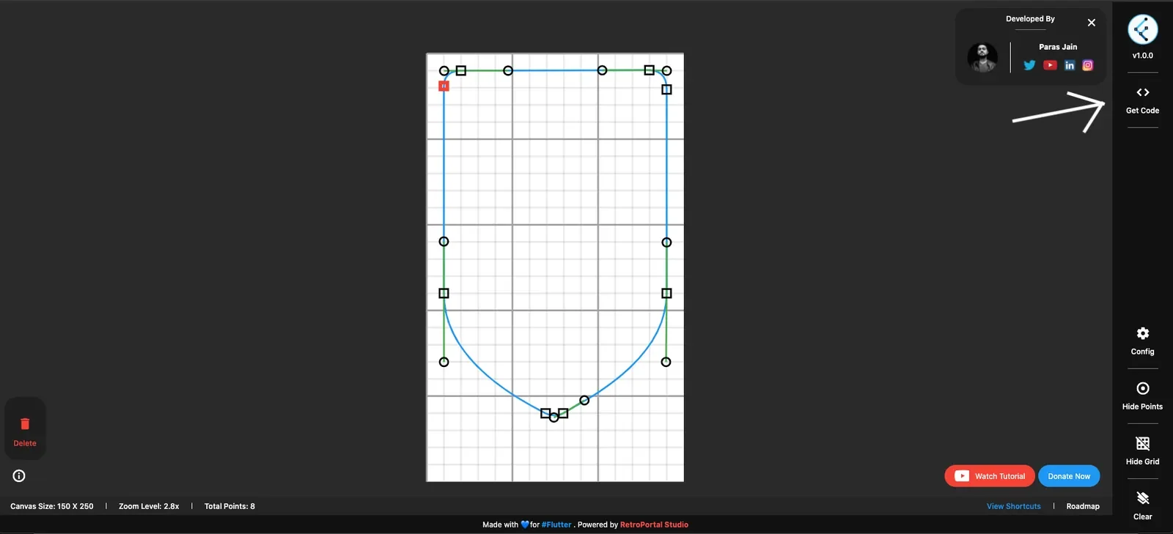
Task: Toggle Hide Grid
Action: point(1142,451)
